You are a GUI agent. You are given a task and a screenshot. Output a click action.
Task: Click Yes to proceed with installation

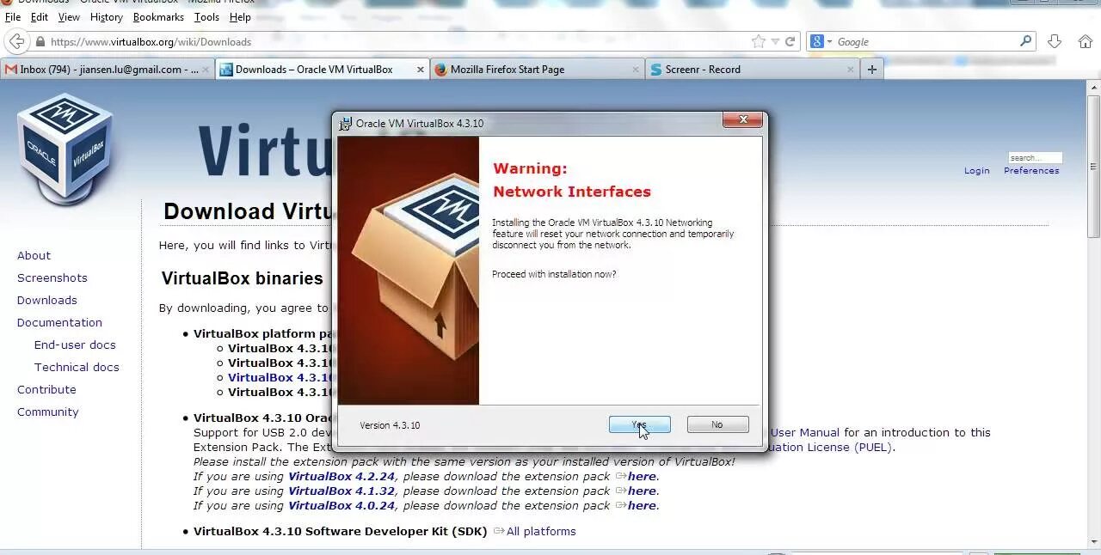[x=639, y=424]
